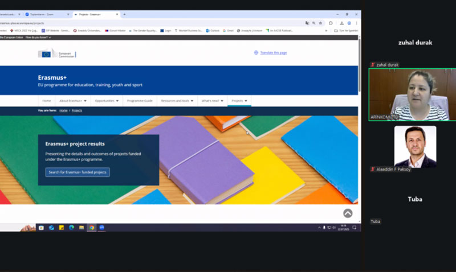
Task: Open Microsoft Edge from the taskbar
Action: (72, 228)
